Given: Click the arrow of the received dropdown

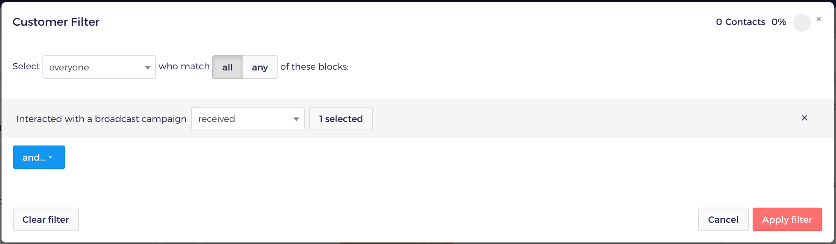Looking at the screenshot, I should coord(296,119).
